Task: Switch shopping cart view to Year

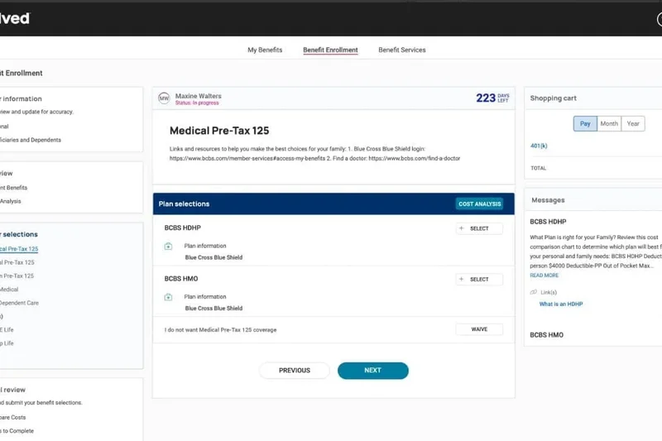Action: 633,123
